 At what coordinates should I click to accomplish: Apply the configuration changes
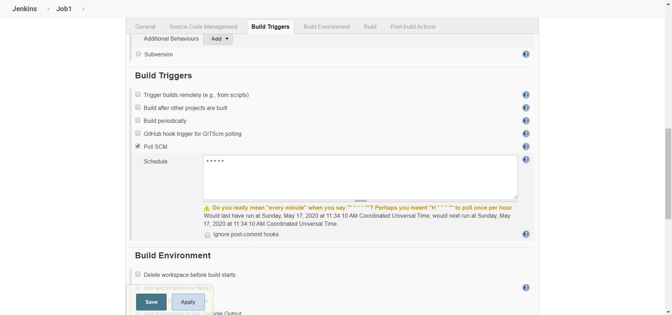188,302
